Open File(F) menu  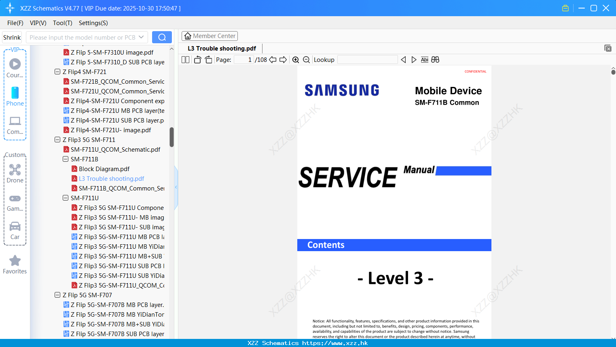tap(15, 23)
